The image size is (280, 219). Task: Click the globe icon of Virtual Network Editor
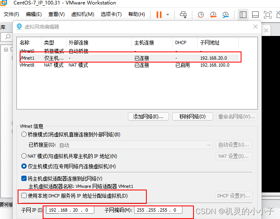click(19, 27)
